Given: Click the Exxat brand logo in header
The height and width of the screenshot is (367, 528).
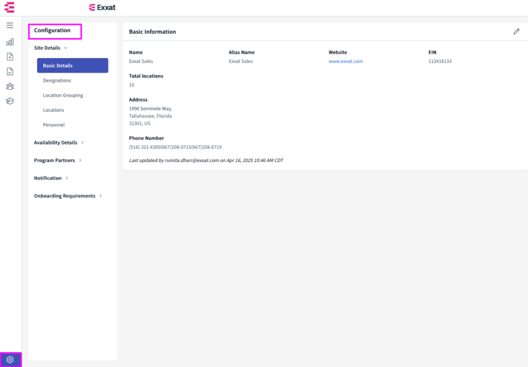Looking at the screenshot, I should (102, 7).
